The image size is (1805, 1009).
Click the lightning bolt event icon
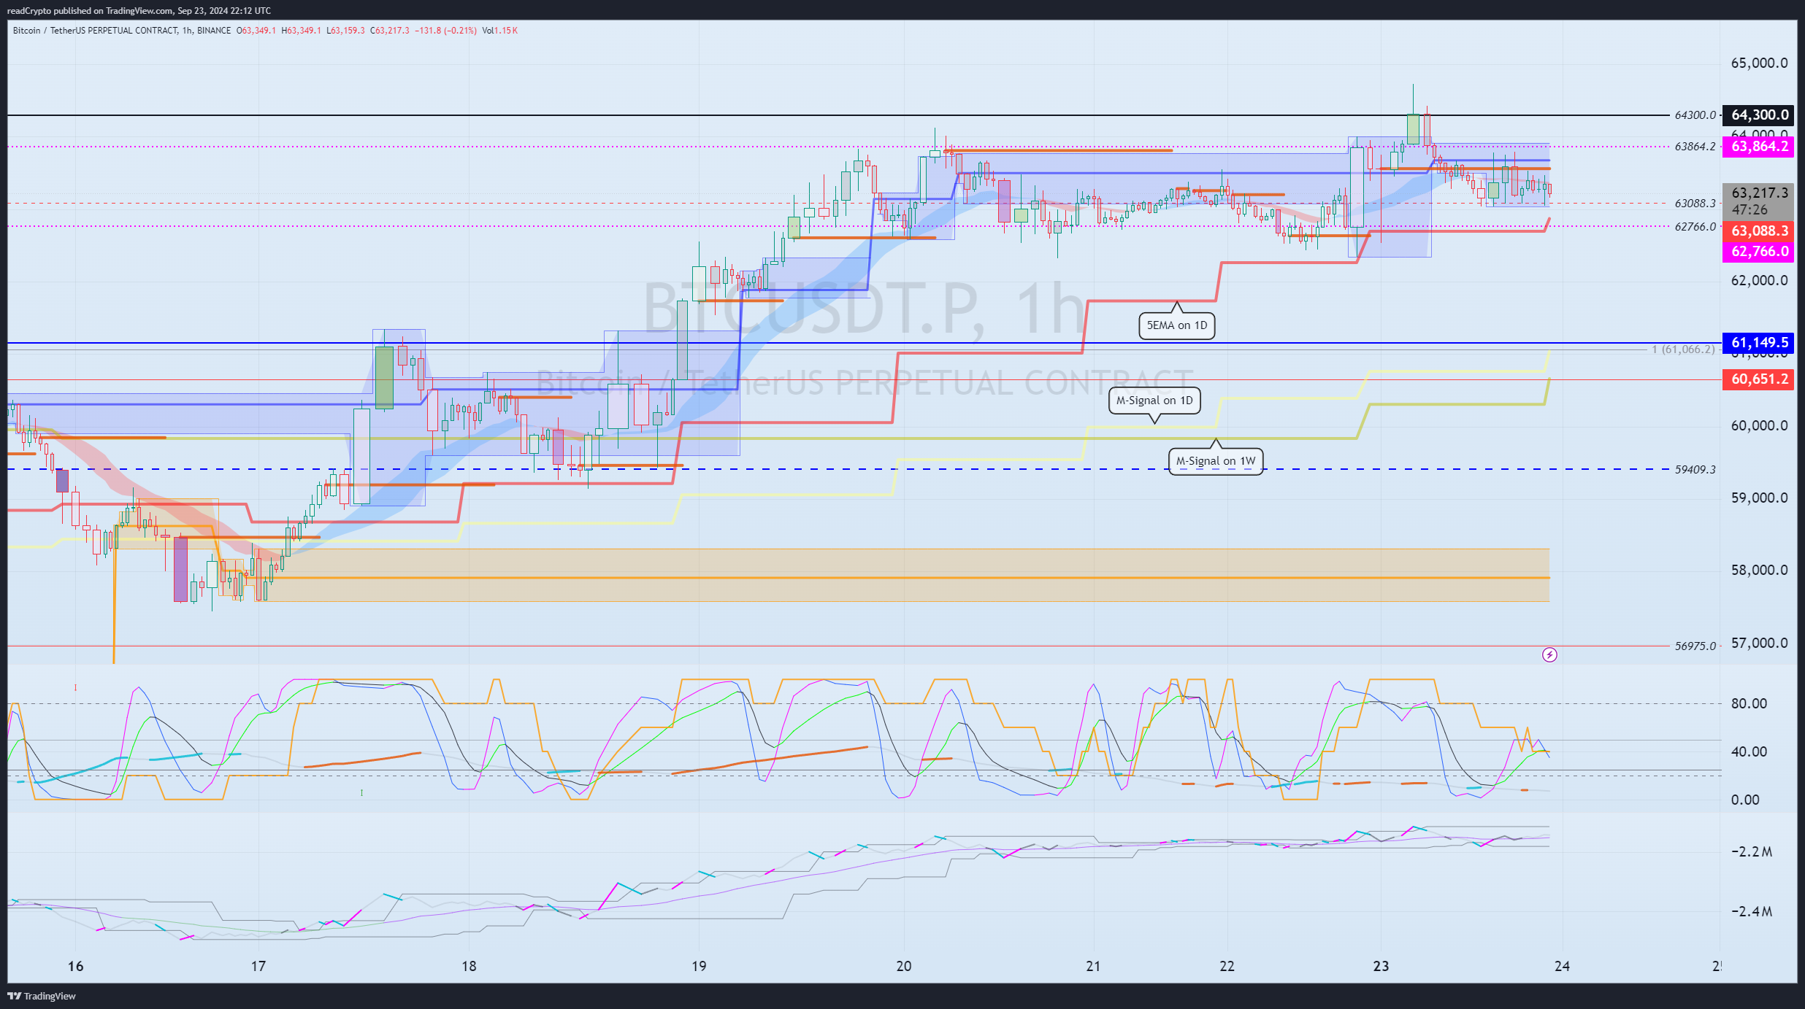point(1549,654)
